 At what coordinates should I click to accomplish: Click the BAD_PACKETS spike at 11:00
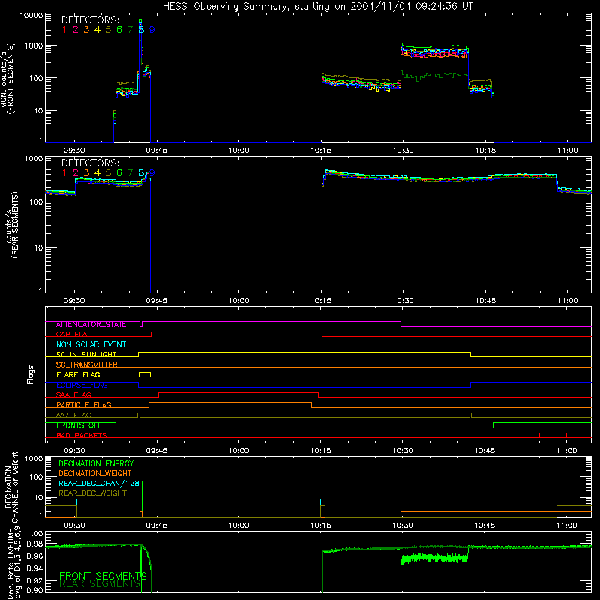click(x=566, y=435)
